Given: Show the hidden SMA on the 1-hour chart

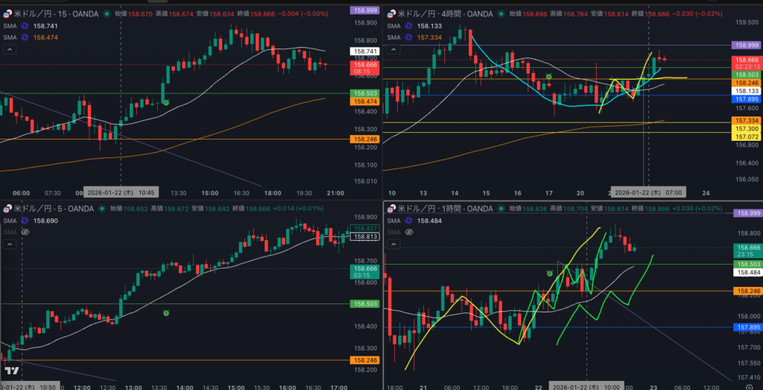Looking at the screenshot, I should coord(408,232).
